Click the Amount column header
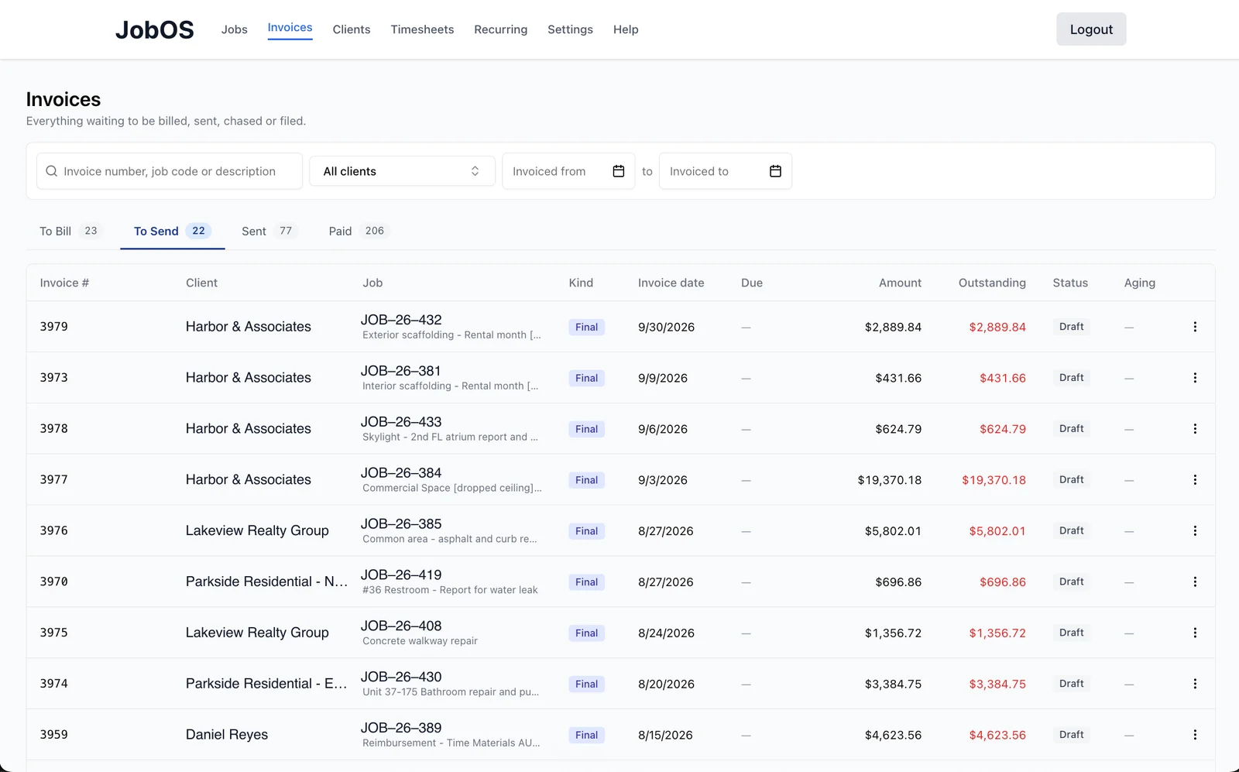 click(x=900, y=283)
